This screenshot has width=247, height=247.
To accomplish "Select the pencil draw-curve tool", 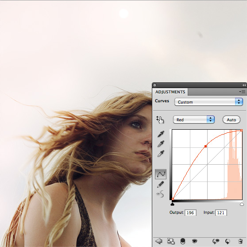I will click(x=161, y=184).
